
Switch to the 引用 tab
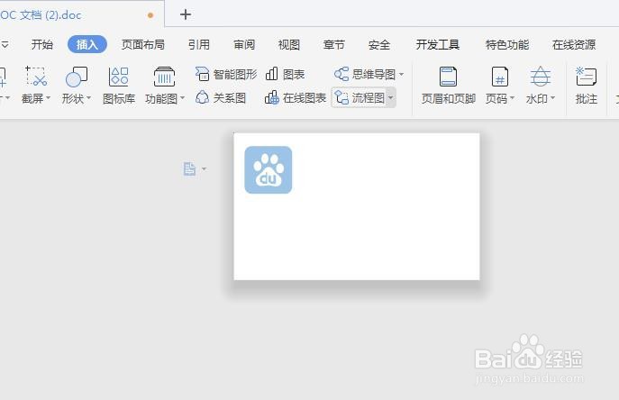coord(198,45)
